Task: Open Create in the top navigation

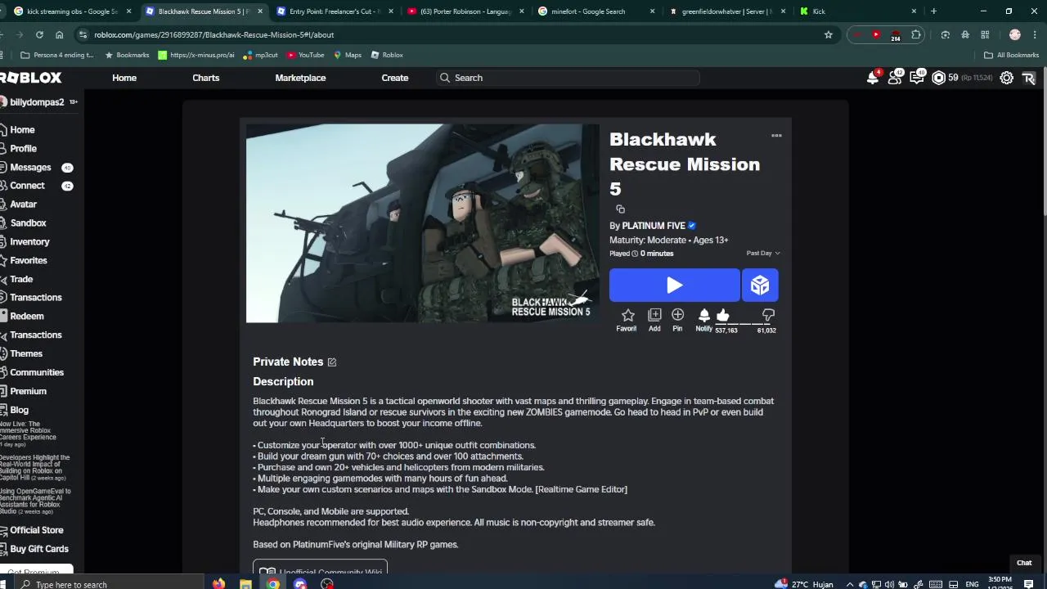Action: (x=394, y=78)
